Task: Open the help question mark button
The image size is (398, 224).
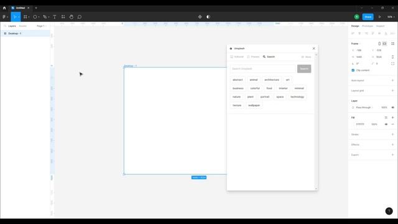Action: (389, 211)
